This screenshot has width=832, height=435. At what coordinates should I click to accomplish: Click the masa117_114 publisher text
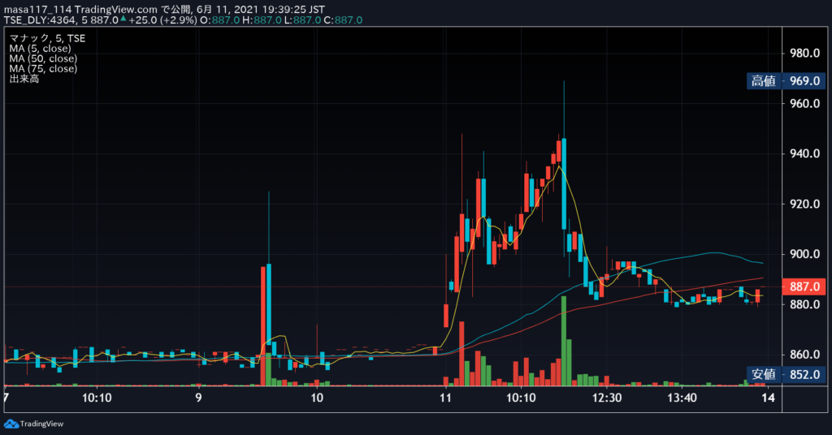[x=37, y=10]
